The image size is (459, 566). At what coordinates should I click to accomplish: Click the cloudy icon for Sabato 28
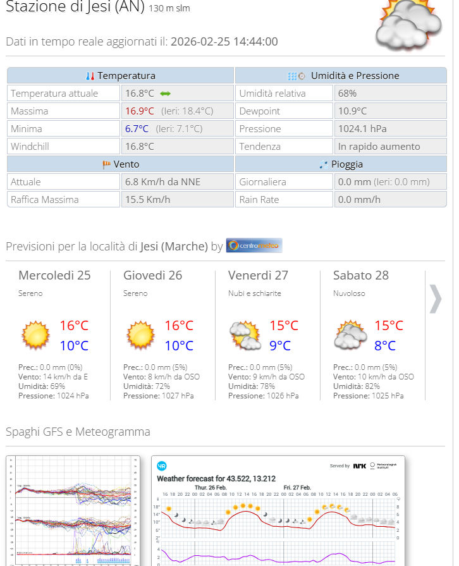[350, 335]
